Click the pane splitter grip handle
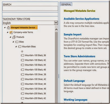The image size is (110, 104). (x=59, y=76)
